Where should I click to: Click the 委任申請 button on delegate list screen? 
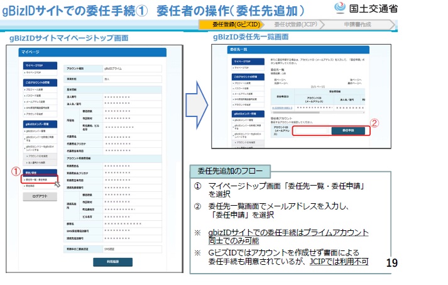pyautogui.click(x=348, y=130)
